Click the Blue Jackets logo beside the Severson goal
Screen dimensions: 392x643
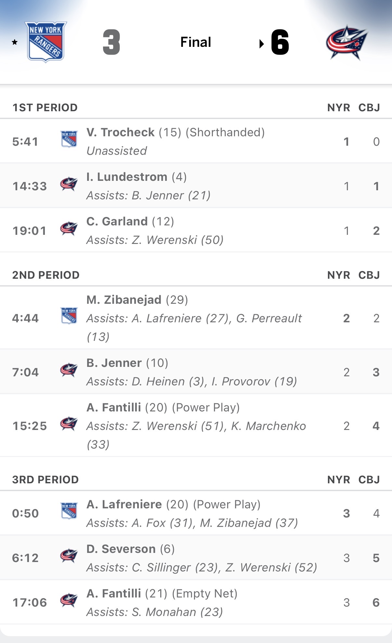coord(69,556)
